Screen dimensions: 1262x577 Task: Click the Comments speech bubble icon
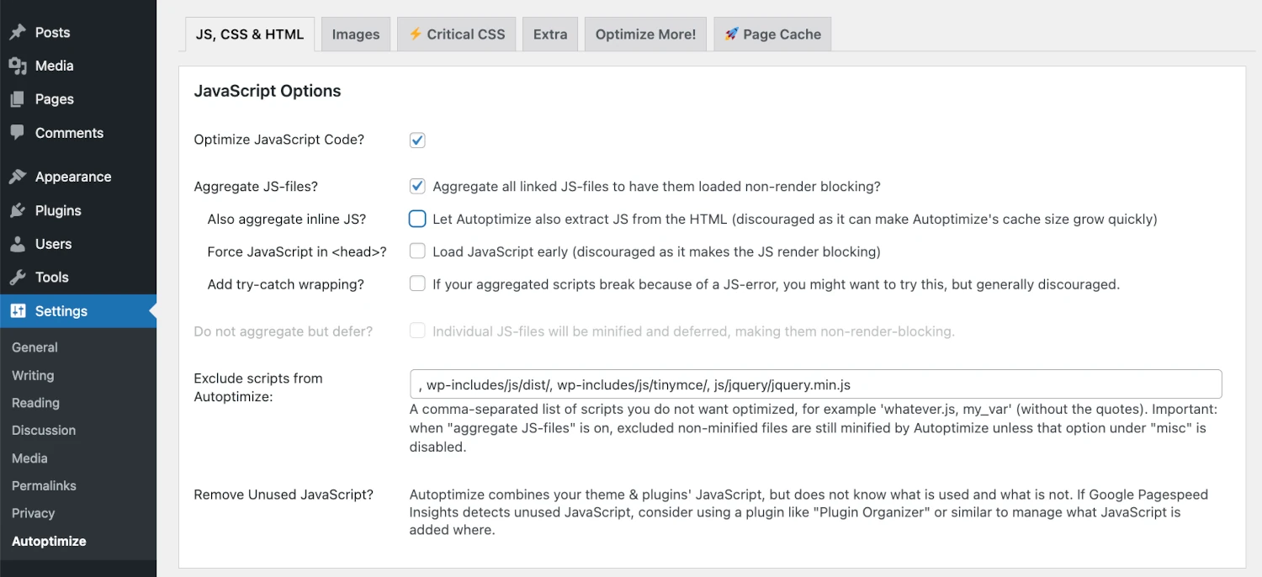click(x=17, y=133)
